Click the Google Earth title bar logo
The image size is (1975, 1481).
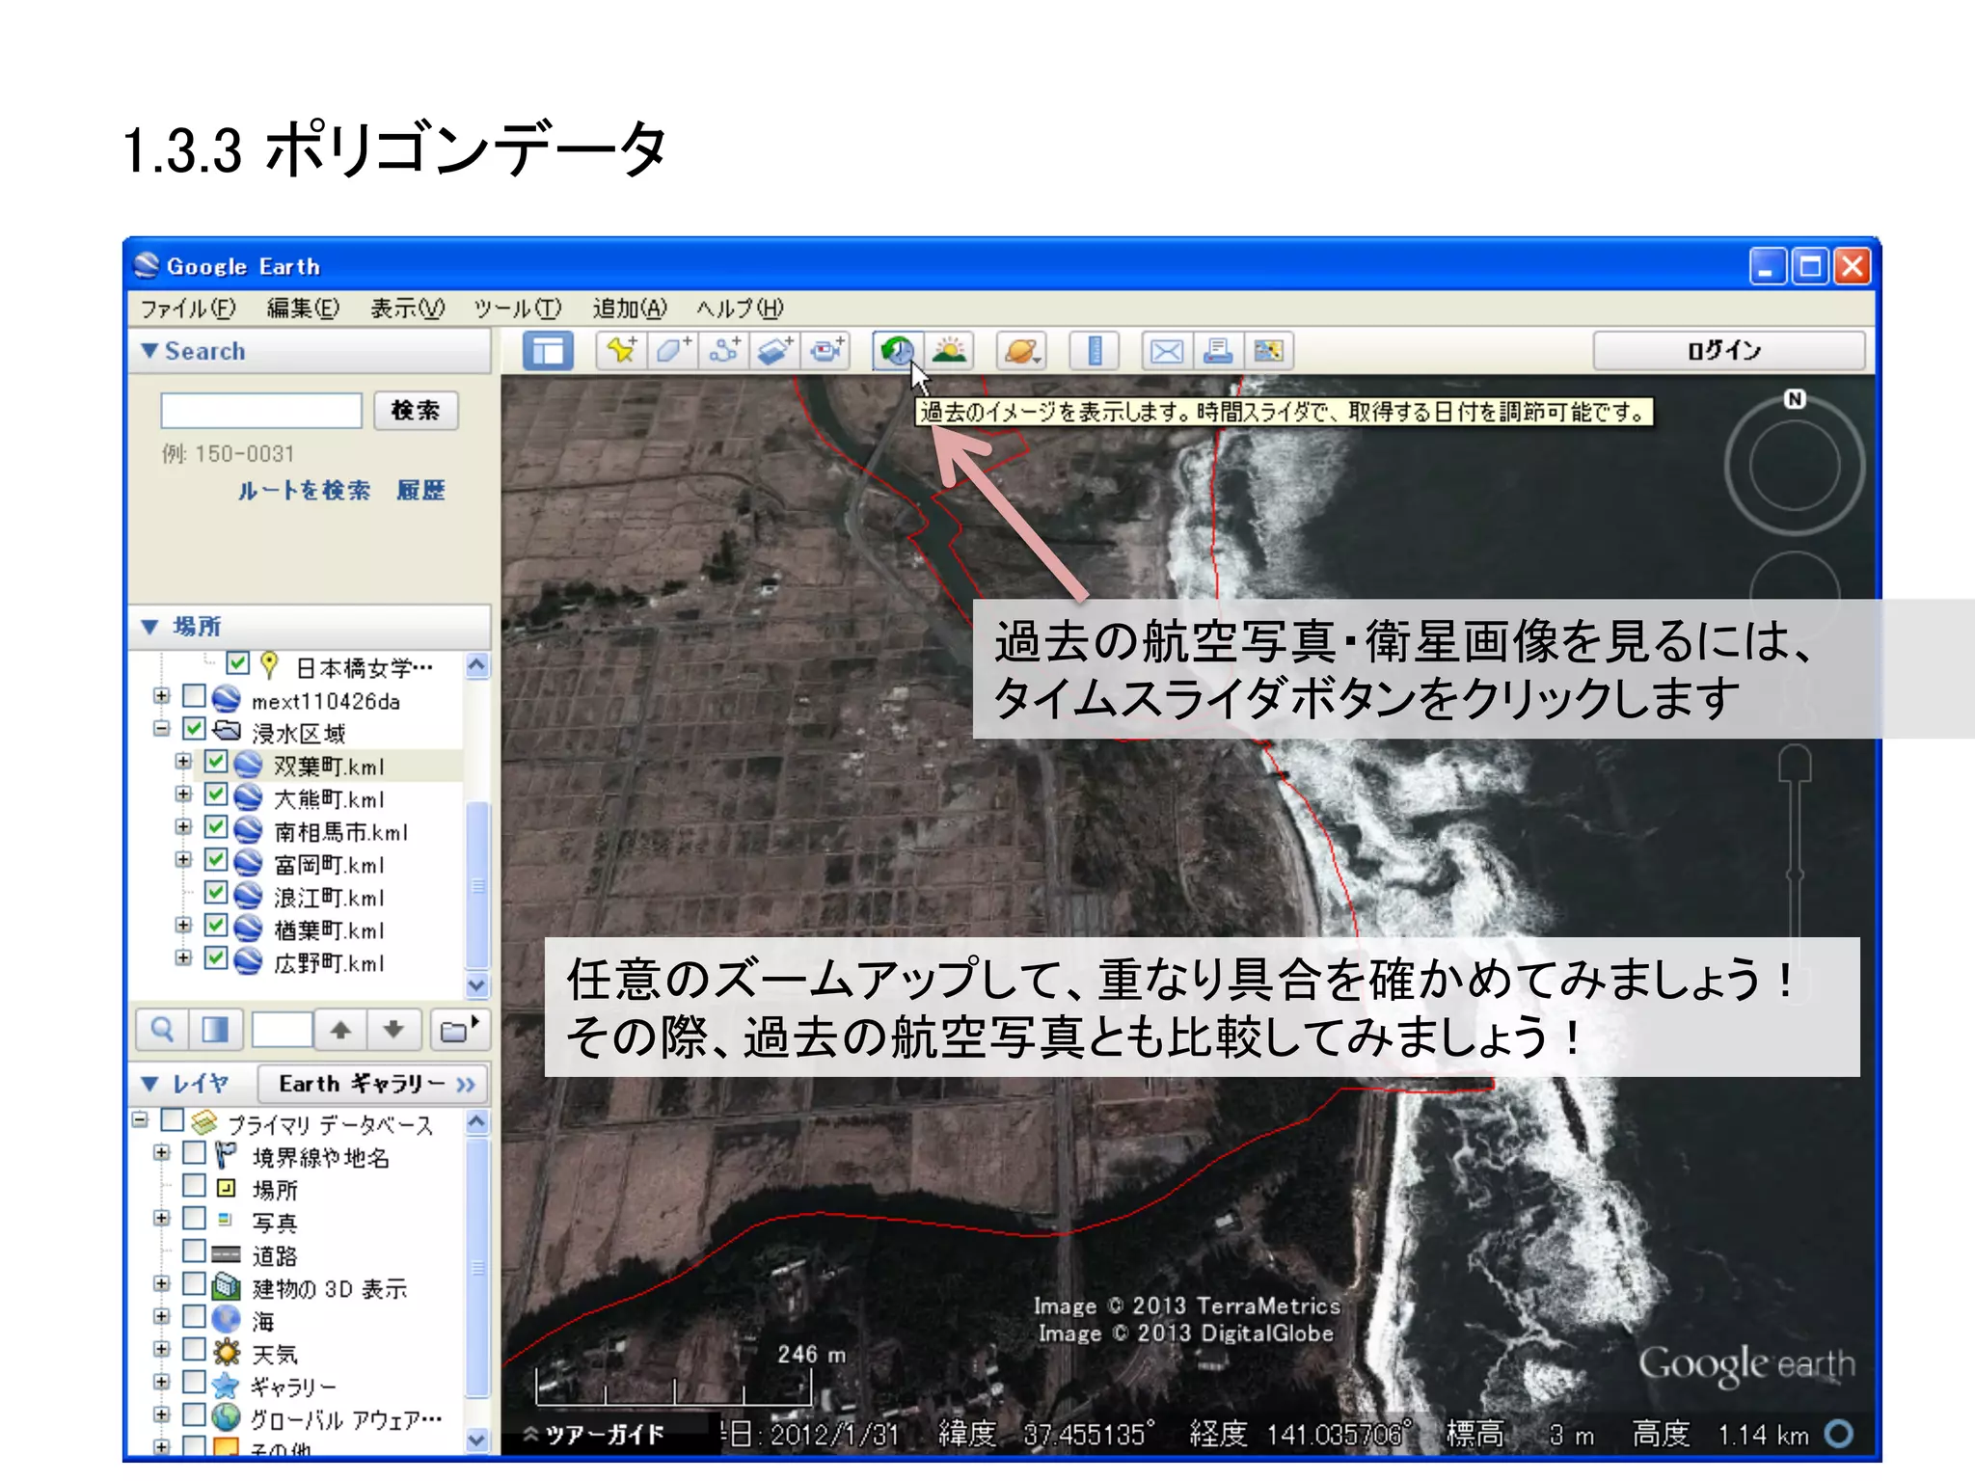(x=147, y=265)
